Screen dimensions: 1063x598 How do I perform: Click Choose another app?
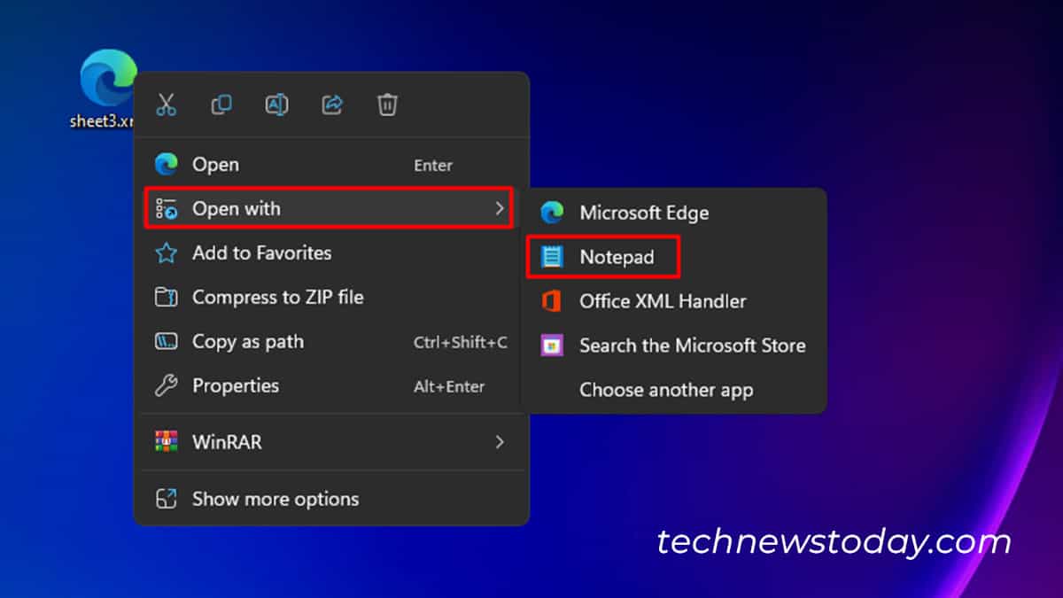pos(674,390)
